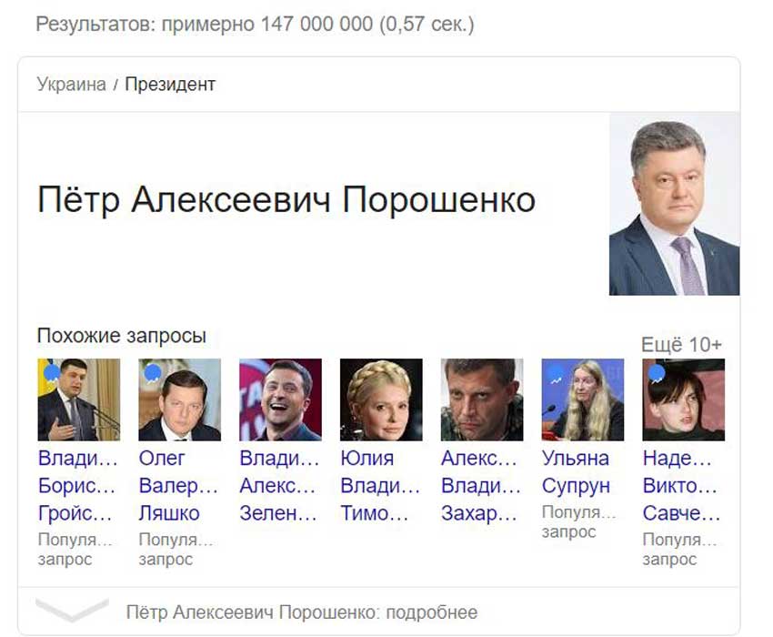
Task: Click the Савченко name link under the photo
Action: (x=679, y=486)
